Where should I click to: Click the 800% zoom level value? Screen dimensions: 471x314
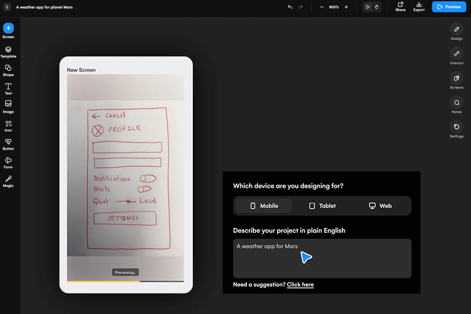tap(334, 7)
